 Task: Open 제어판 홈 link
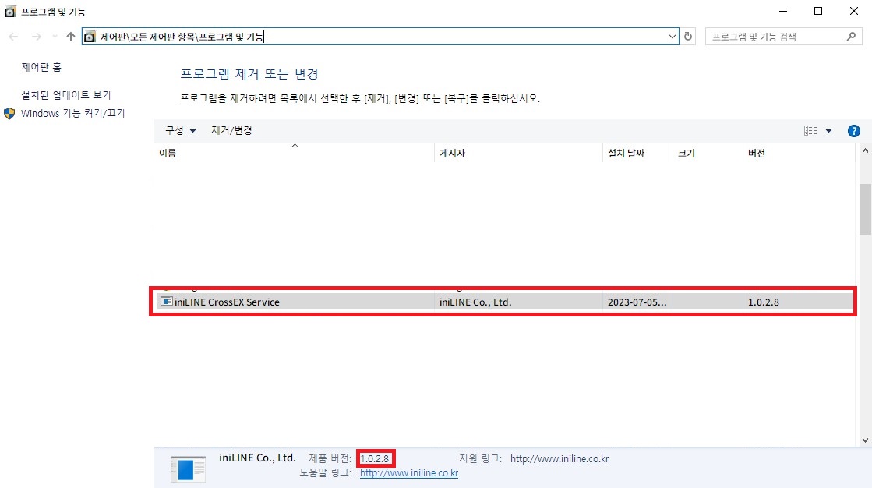click(x=41, y=67)
